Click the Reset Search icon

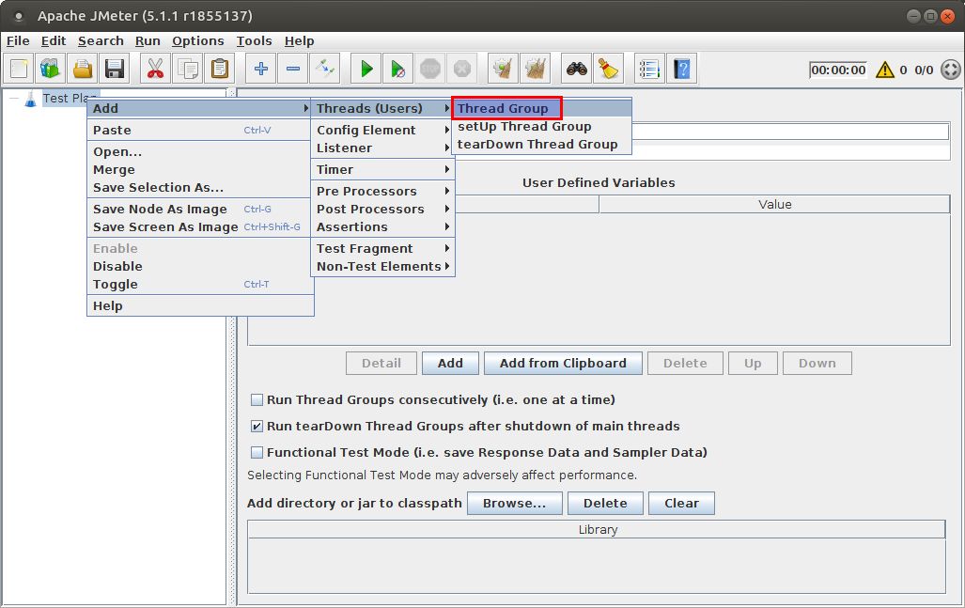click(x=609, y=69)
